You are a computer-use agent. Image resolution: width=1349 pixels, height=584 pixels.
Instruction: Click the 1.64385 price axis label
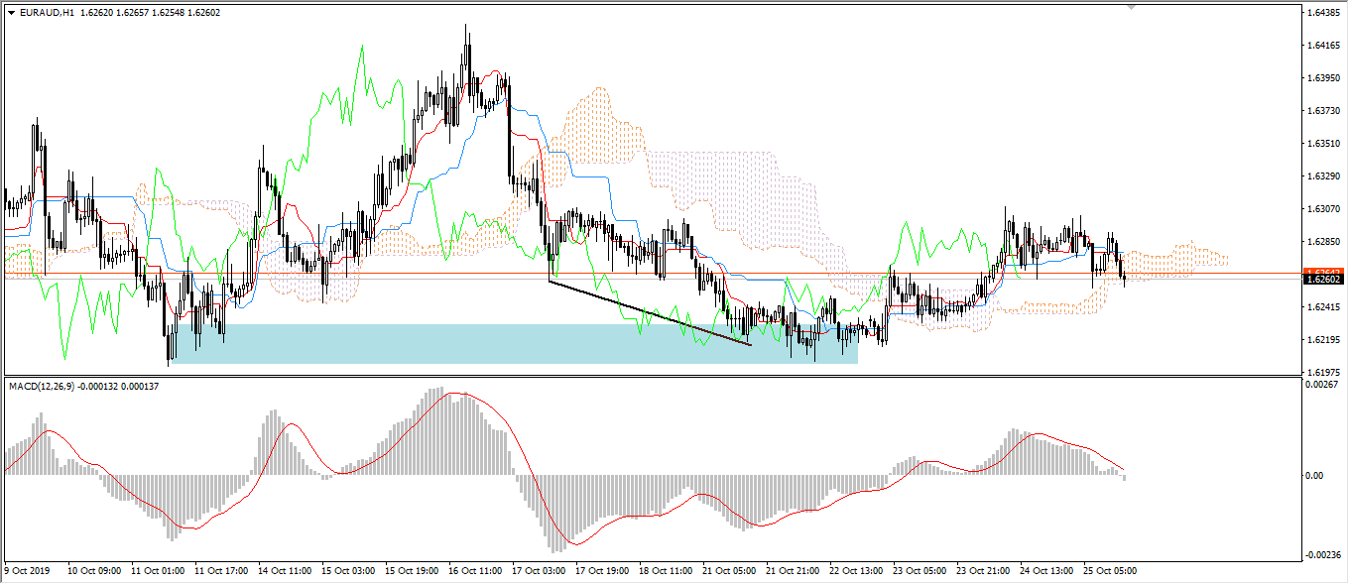(x=1323, y=13)
